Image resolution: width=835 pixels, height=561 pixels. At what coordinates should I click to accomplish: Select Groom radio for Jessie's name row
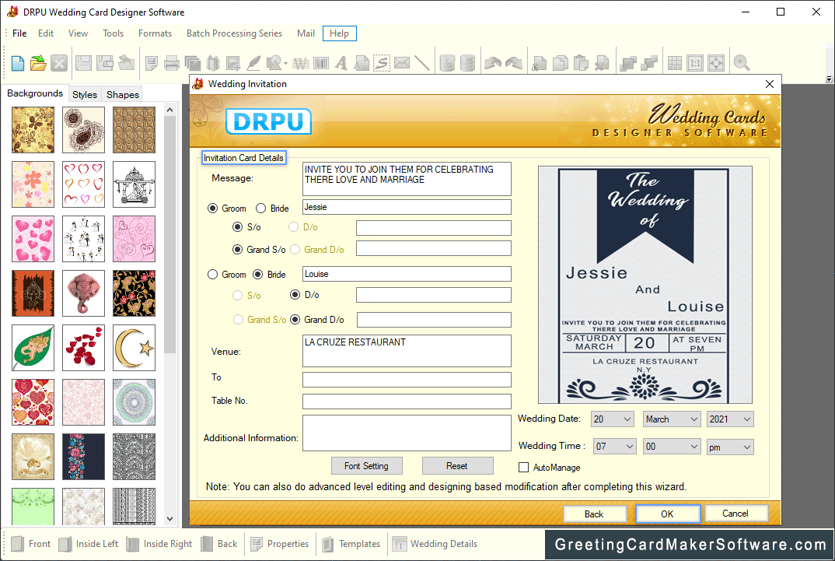pyautogui.click(x=212, y=209)
